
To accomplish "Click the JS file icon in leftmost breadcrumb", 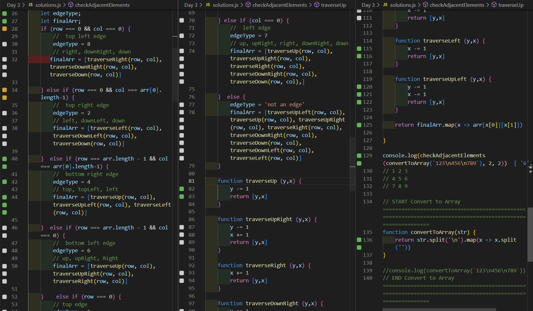I will point(31,5).
